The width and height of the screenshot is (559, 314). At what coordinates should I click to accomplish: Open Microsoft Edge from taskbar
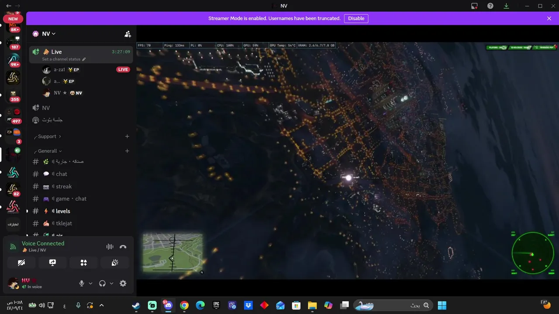click(200, 305)
